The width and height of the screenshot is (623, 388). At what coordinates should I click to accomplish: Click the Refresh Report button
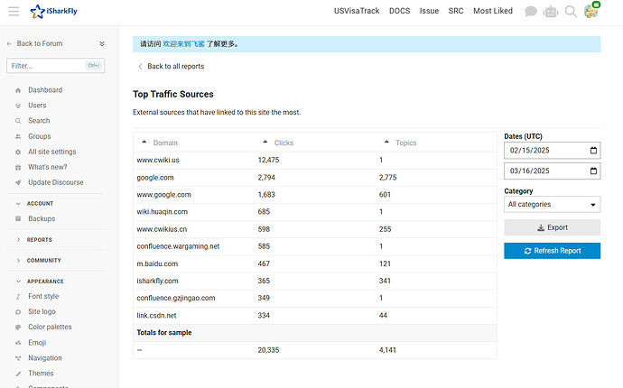click(x=552, y=251)
